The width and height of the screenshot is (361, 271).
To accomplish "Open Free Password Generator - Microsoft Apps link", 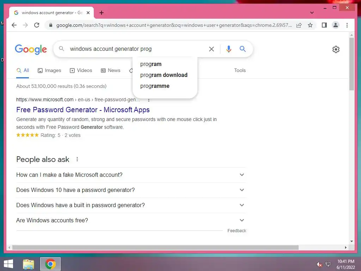I will click(x=83, y=110).
